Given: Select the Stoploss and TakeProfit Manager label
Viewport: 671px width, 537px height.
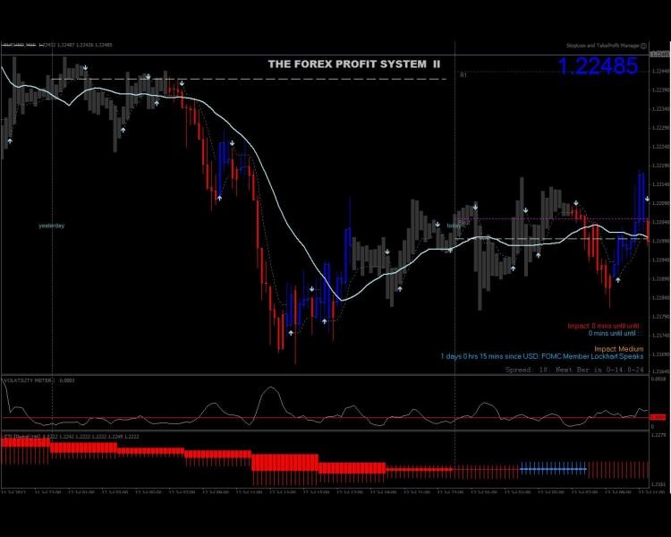Looking at the screenshot, I should [602, 46].
